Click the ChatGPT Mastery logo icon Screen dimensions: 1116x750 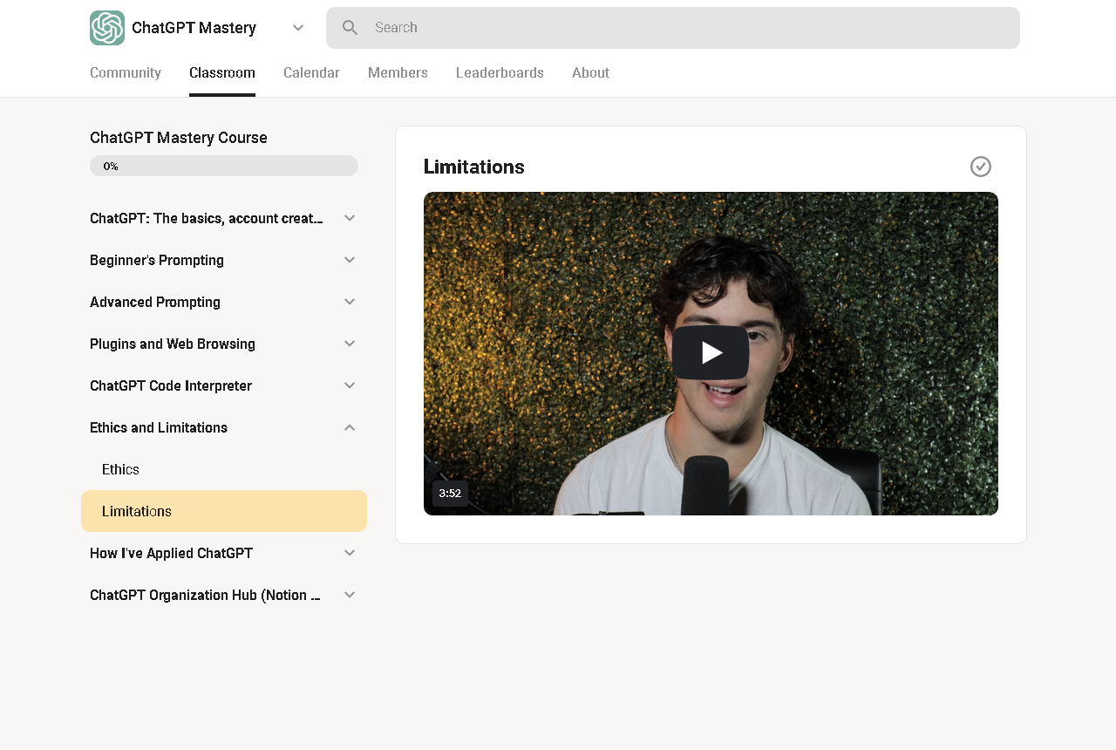click(x=107, y=28)
